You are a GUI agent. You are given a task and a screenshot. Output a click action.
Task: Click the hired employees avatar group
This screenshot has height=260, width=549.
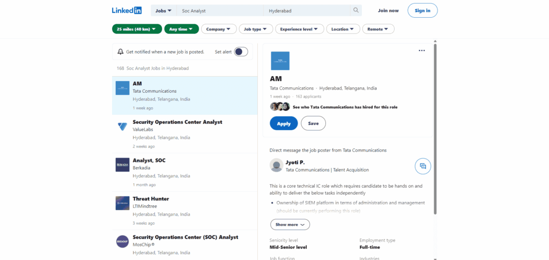280,107
